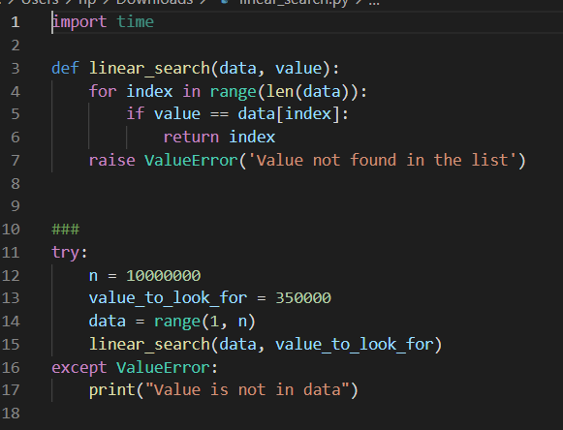Click the "print" call on line 17
The image size is (563, 430).
[x=112, y=390]
